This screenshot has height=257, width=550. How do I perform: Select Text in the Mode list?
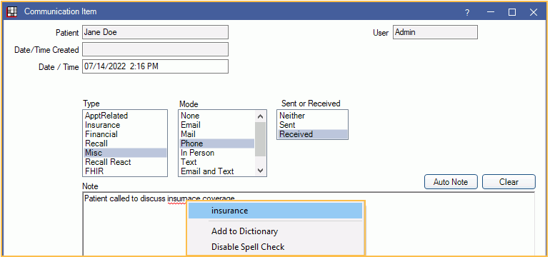(x=217, y=162)
